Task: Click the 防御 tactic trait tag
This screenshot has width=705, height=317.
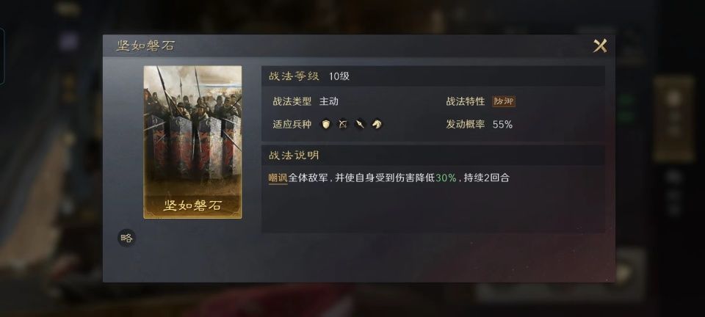Action: point(504,101)
